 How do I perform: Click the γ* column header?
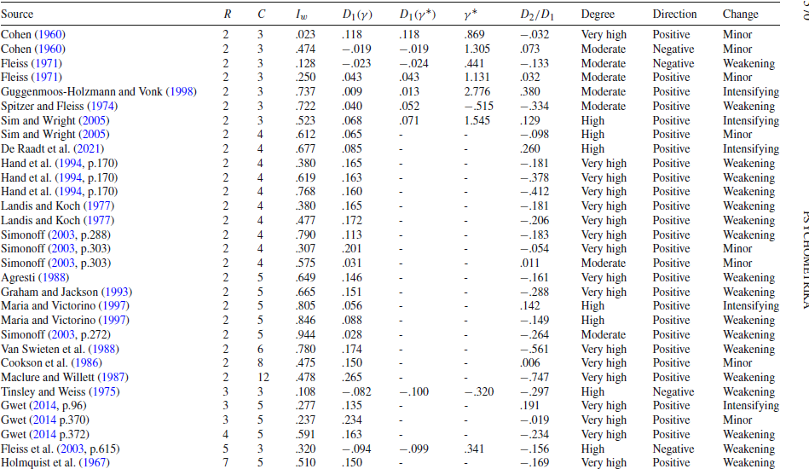coord(470,14)
